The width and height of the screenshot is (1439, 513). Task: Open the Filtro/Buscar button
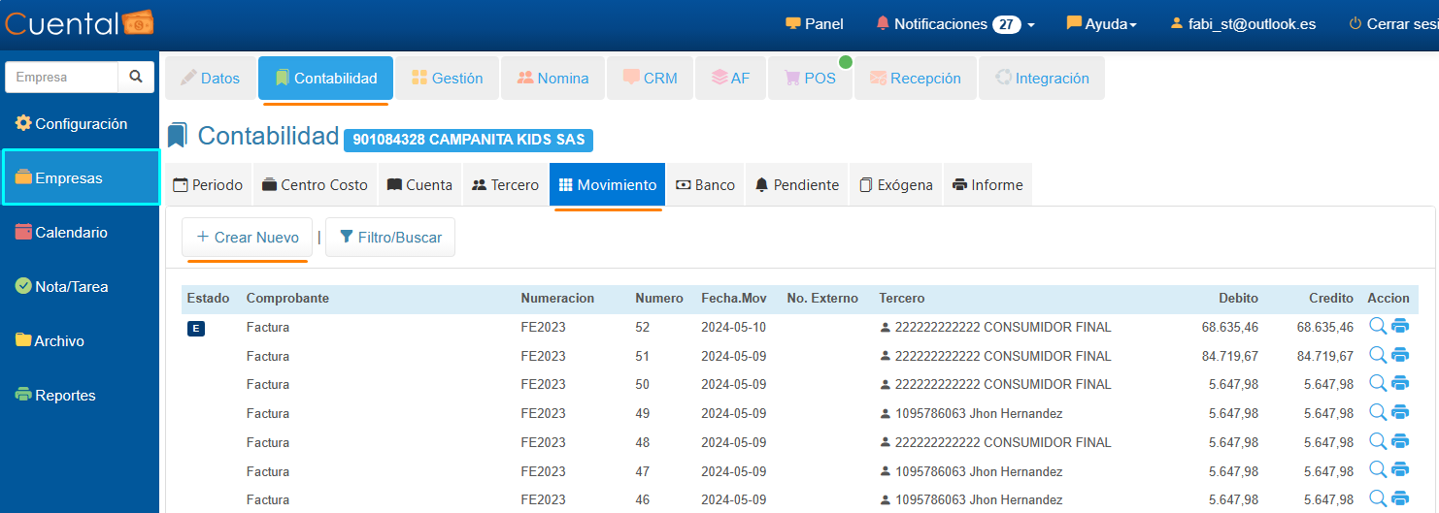(x=390, y=238)
